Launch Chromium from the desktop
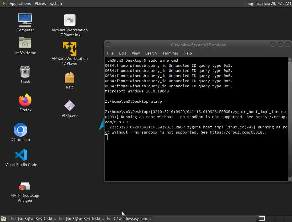Screen dimensions: 292x222 pos(21,132)
